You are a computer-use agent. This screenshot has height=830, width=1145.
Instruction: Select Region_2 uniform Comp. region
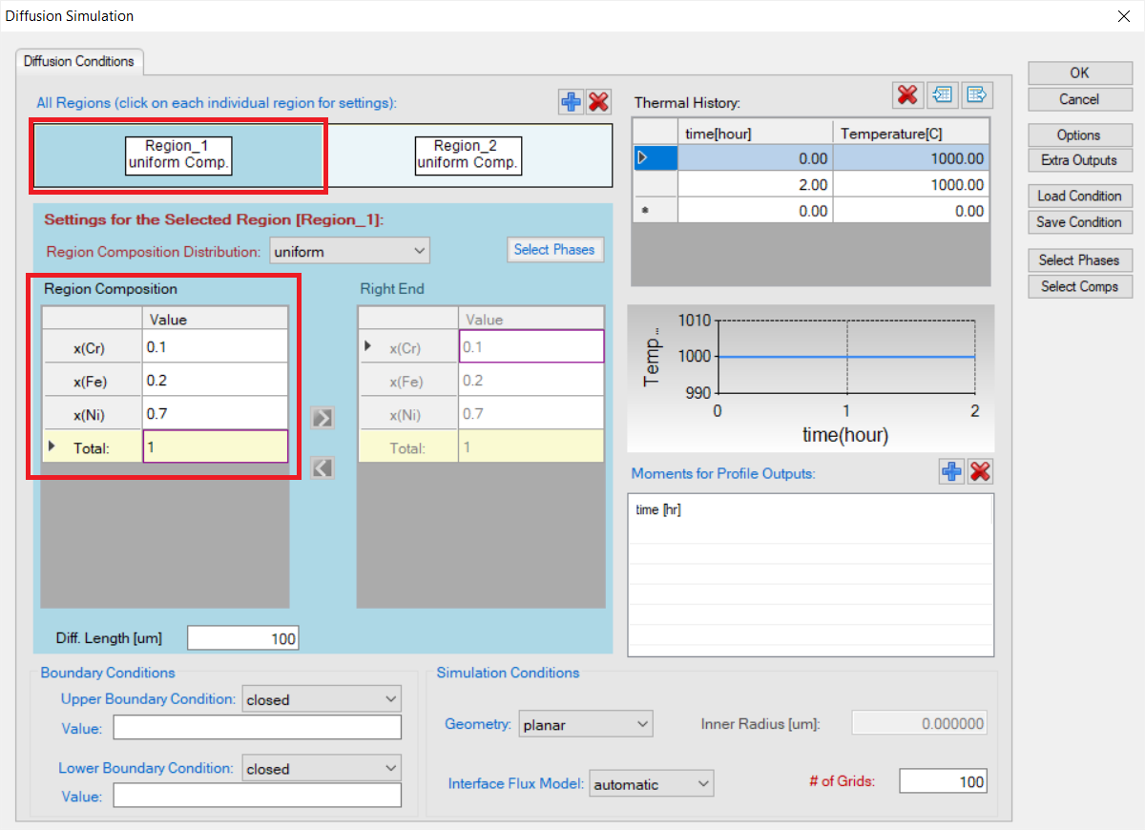point(468,155)
